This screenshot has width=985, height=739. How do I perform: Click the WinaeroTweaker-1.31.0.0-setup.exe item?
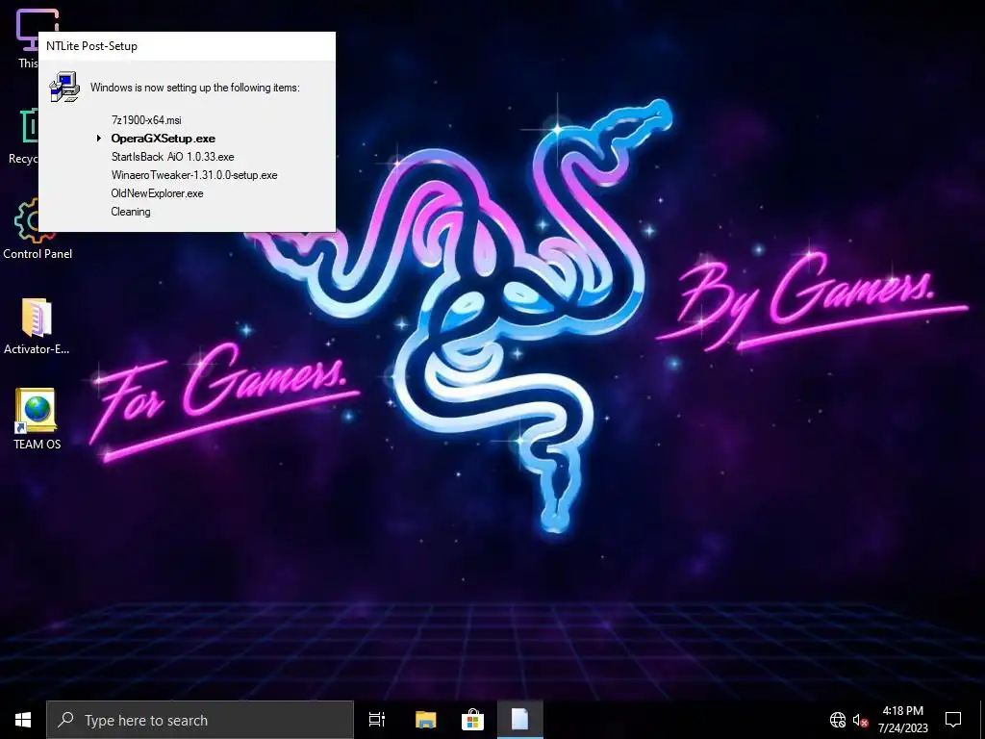click(194, 175)
